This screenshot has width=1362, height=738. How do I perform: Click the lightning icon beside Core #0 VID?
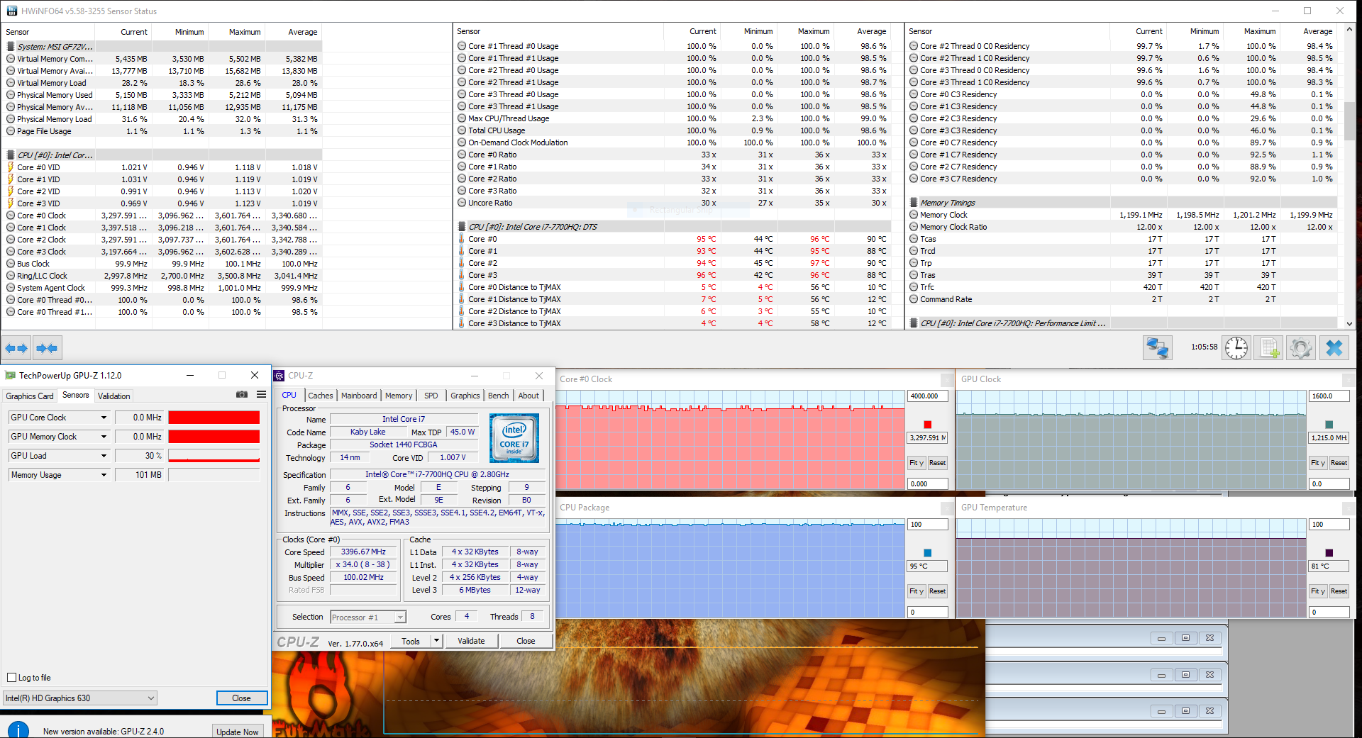point(11,167)
